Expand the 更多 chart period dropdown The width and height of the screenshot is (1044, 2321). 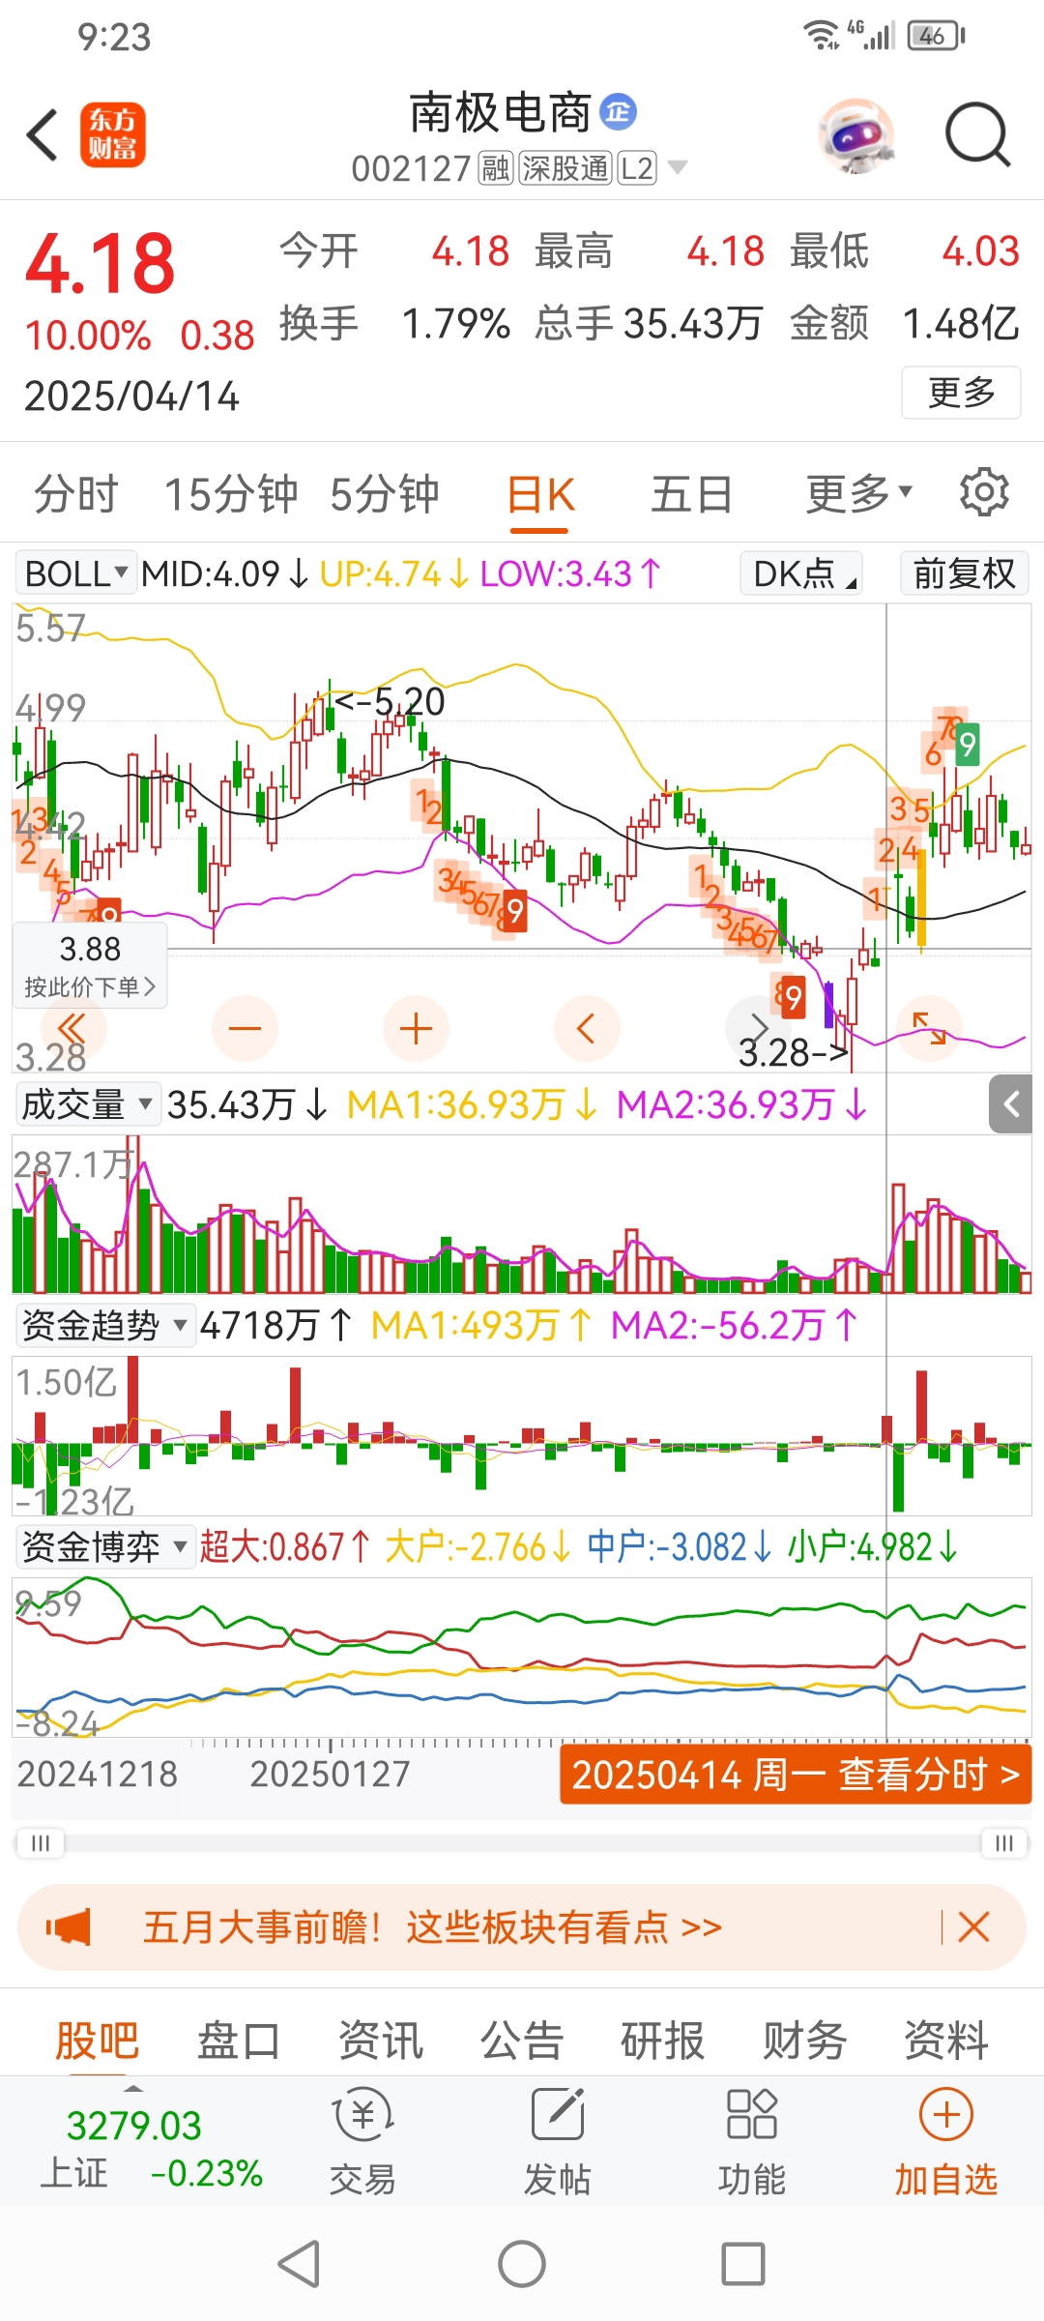858,493
